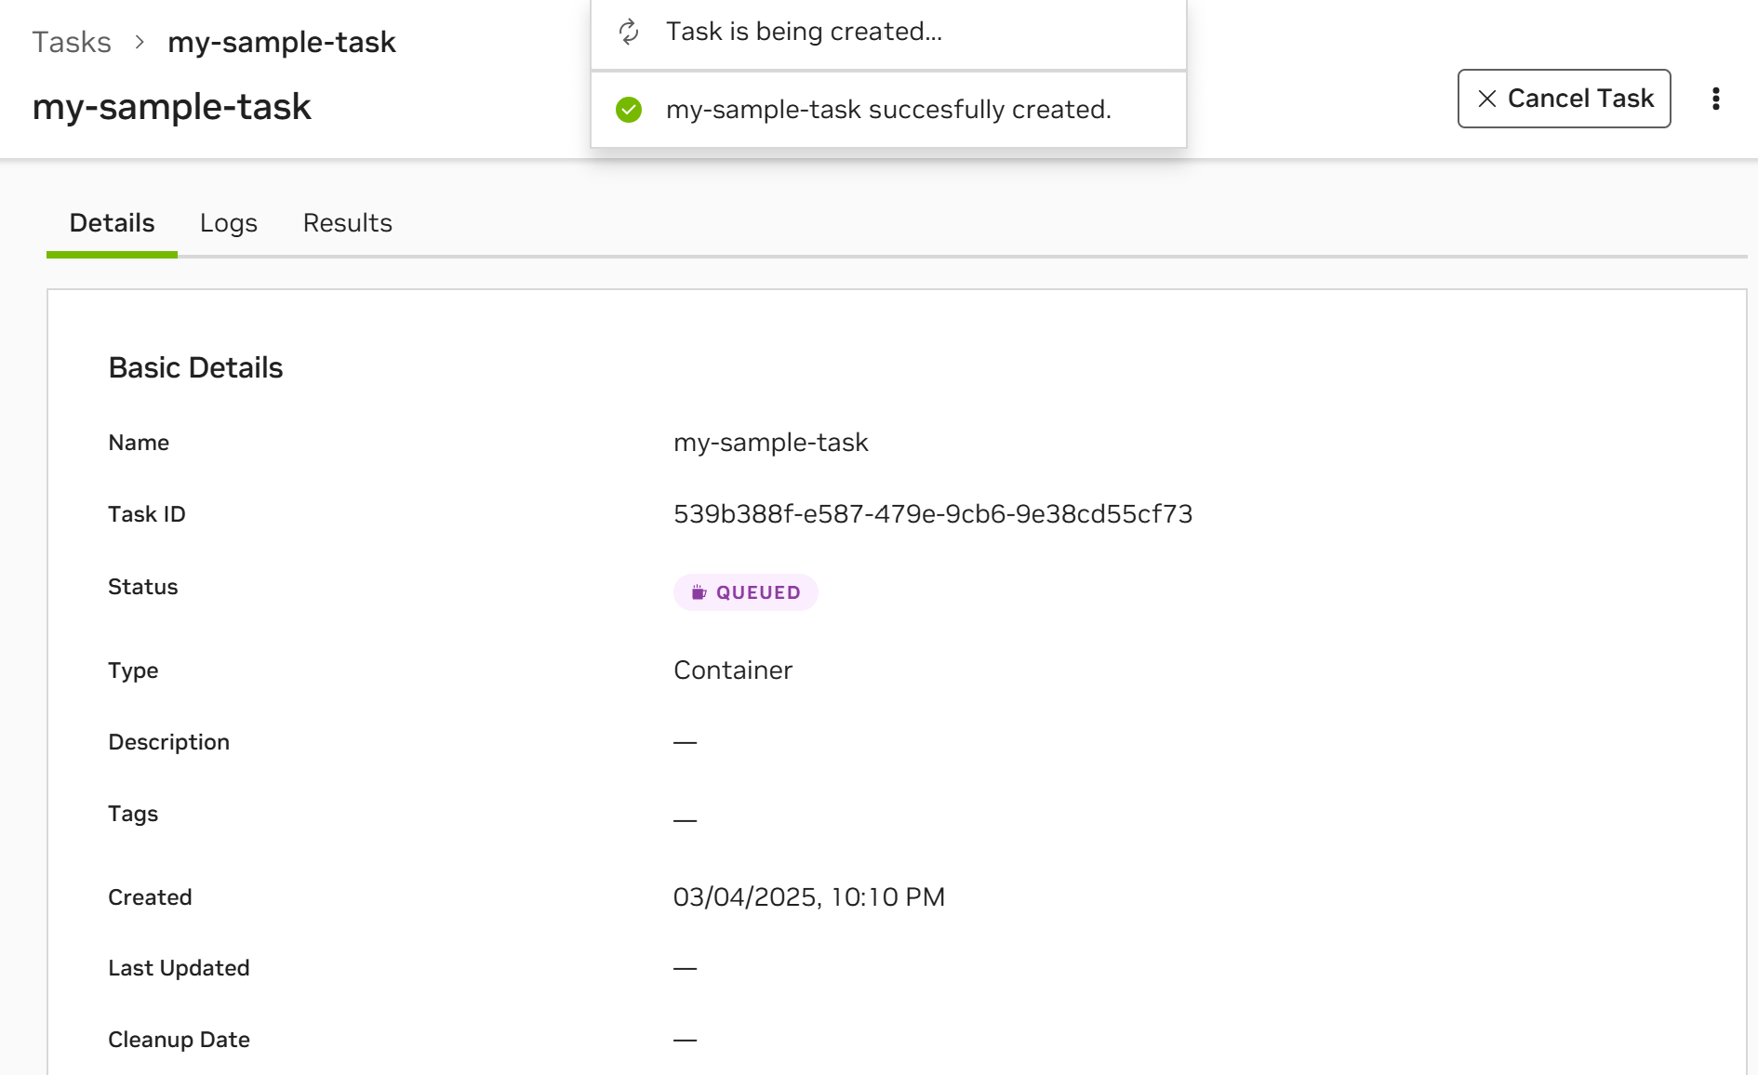
Task: Select Task ID value 539b388f-e587-479e-9cb6-9e38cd55cf73
Action: [x=933, y=514]
